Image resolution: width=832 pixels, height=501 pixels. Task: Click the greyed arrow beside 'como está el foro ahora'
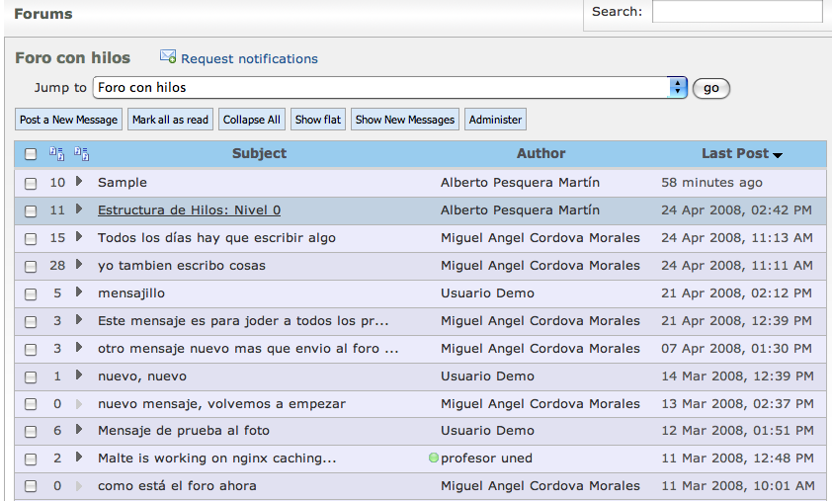(x=79, y=486)
